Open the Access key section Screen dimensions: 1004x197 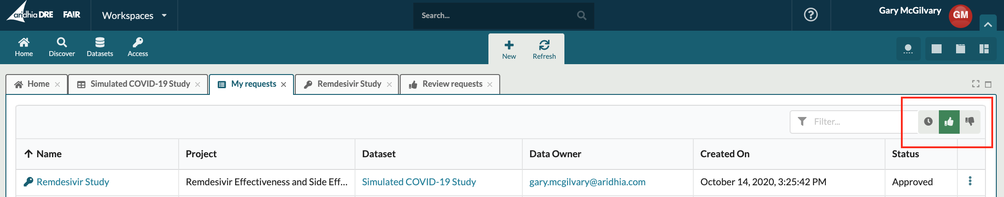click(138, 47)
